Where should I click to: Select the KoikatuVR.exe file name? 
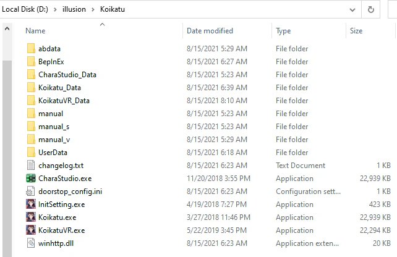click(61, 230)
